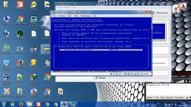Click the Instantanés button in VirtualBox Manager
This screenshot has height=107, width=191.
click(x=162, y=13)
